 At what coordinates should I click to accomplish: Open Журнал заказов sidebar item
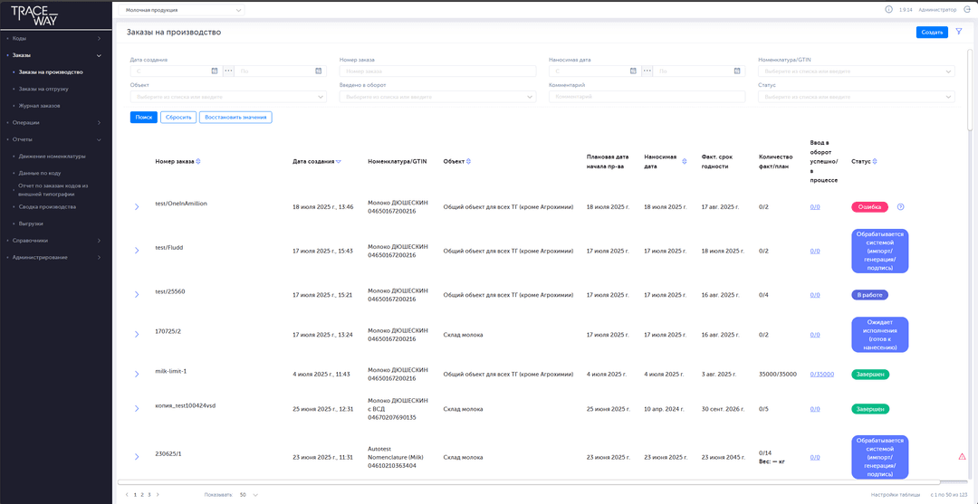39,106
